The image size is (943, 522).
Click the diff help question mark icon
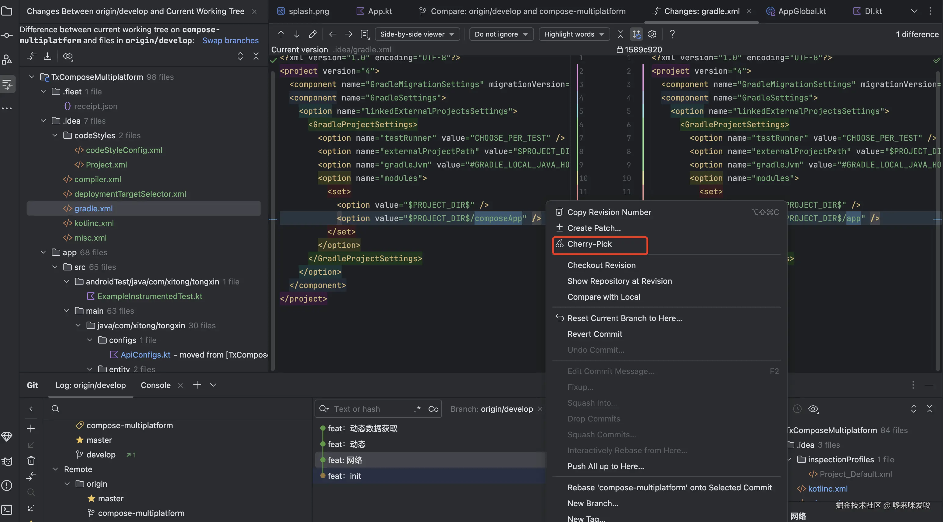point(672,34)
